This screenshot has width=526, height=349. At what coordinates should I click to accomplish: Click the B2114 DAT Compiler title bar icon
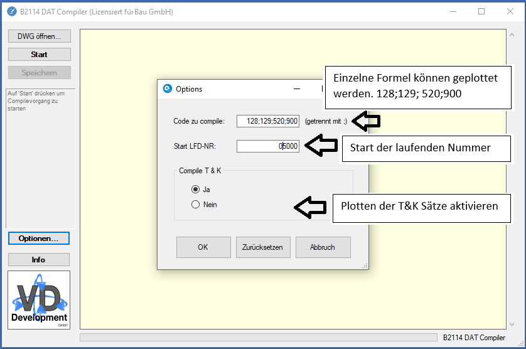coord(12,11)
